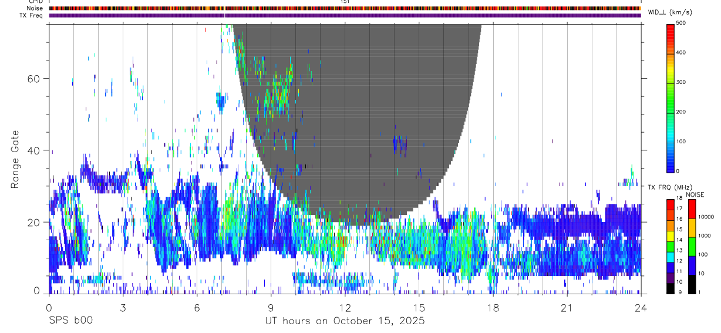Click the "SPS b00" radar beam label
721x333 pixels.
(x=70, y=321)
